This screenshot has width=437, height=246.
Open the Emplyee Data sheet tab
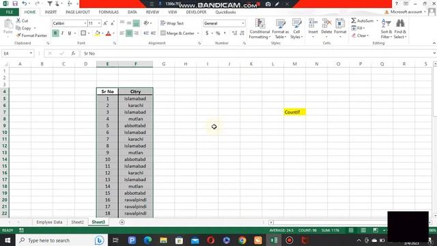49,222
